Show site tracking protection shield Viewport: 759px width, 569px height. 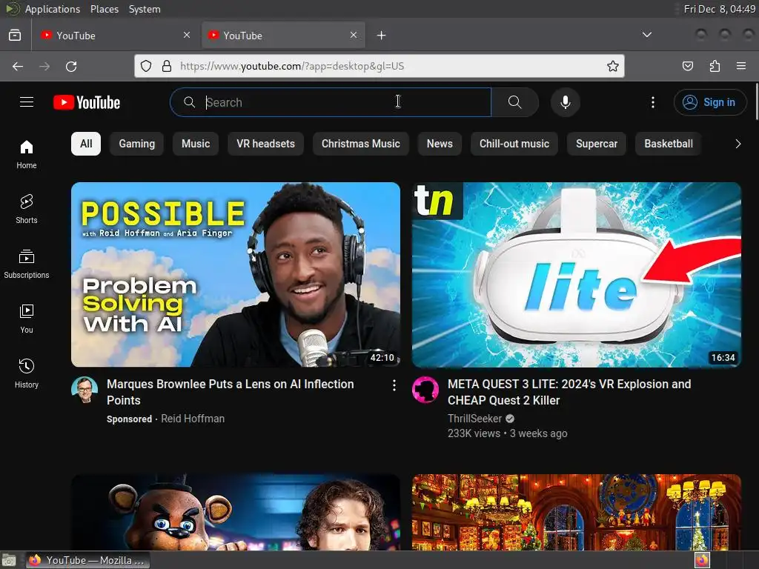click(x=146, y=66)
